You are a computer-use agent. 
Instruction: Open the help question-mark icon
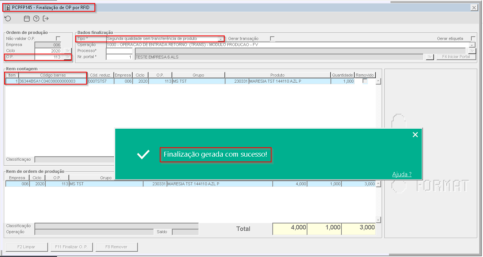point(36,18)
